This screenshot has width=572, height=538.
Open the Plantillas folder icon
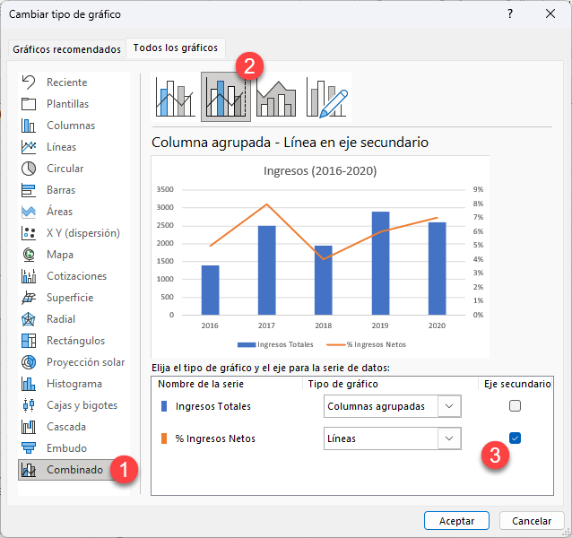point(29,104)
